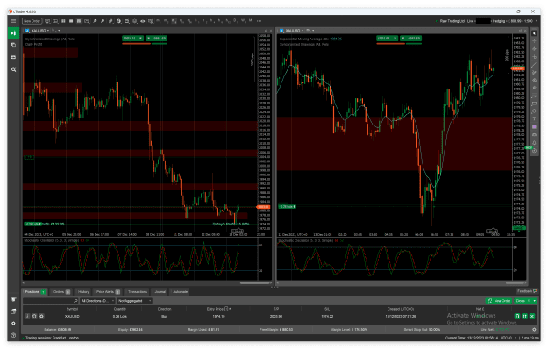Detach the right chart with its pop-out icon

520,31
